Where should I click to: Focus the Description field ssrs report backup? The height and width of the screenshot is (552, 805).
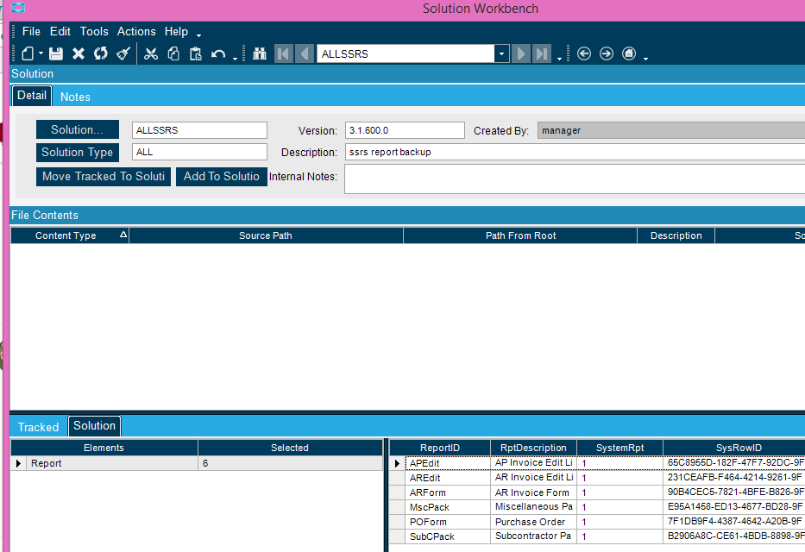(575, 152)
